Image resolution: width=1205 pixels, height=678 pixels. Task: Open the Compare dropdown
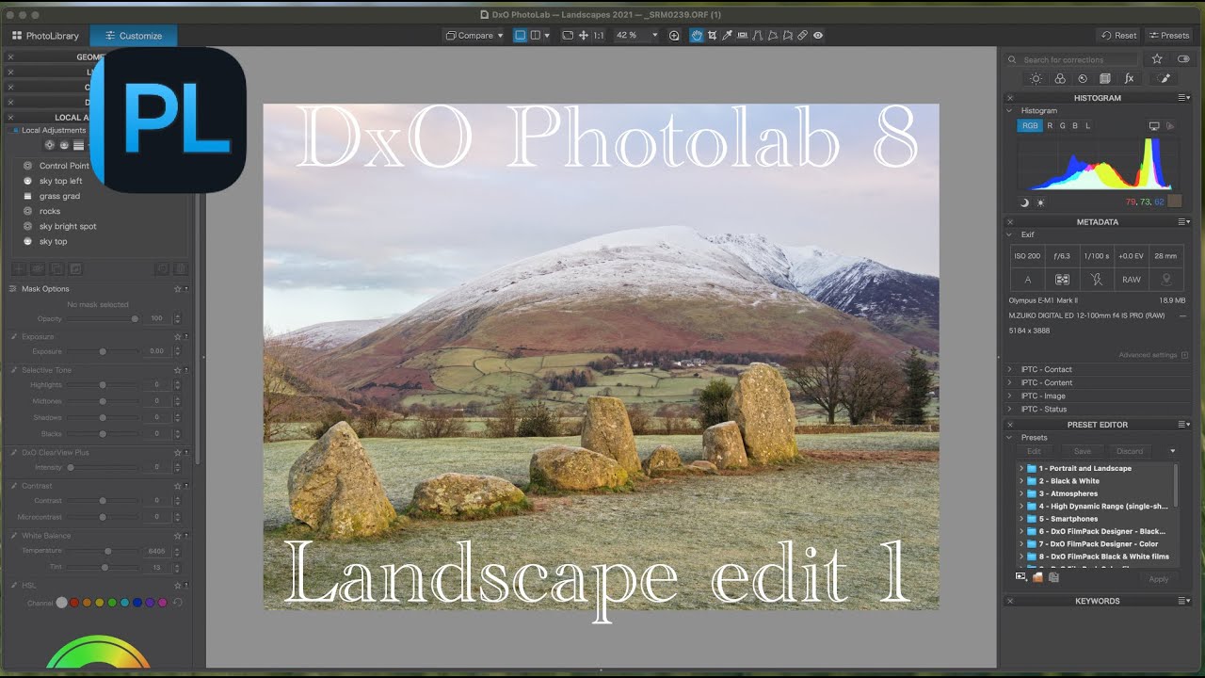(x=474, y=35)
